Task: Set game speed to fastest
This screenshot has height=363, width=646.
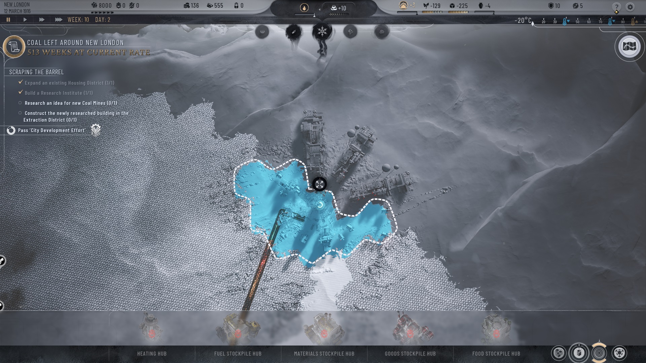Action: 58,20
